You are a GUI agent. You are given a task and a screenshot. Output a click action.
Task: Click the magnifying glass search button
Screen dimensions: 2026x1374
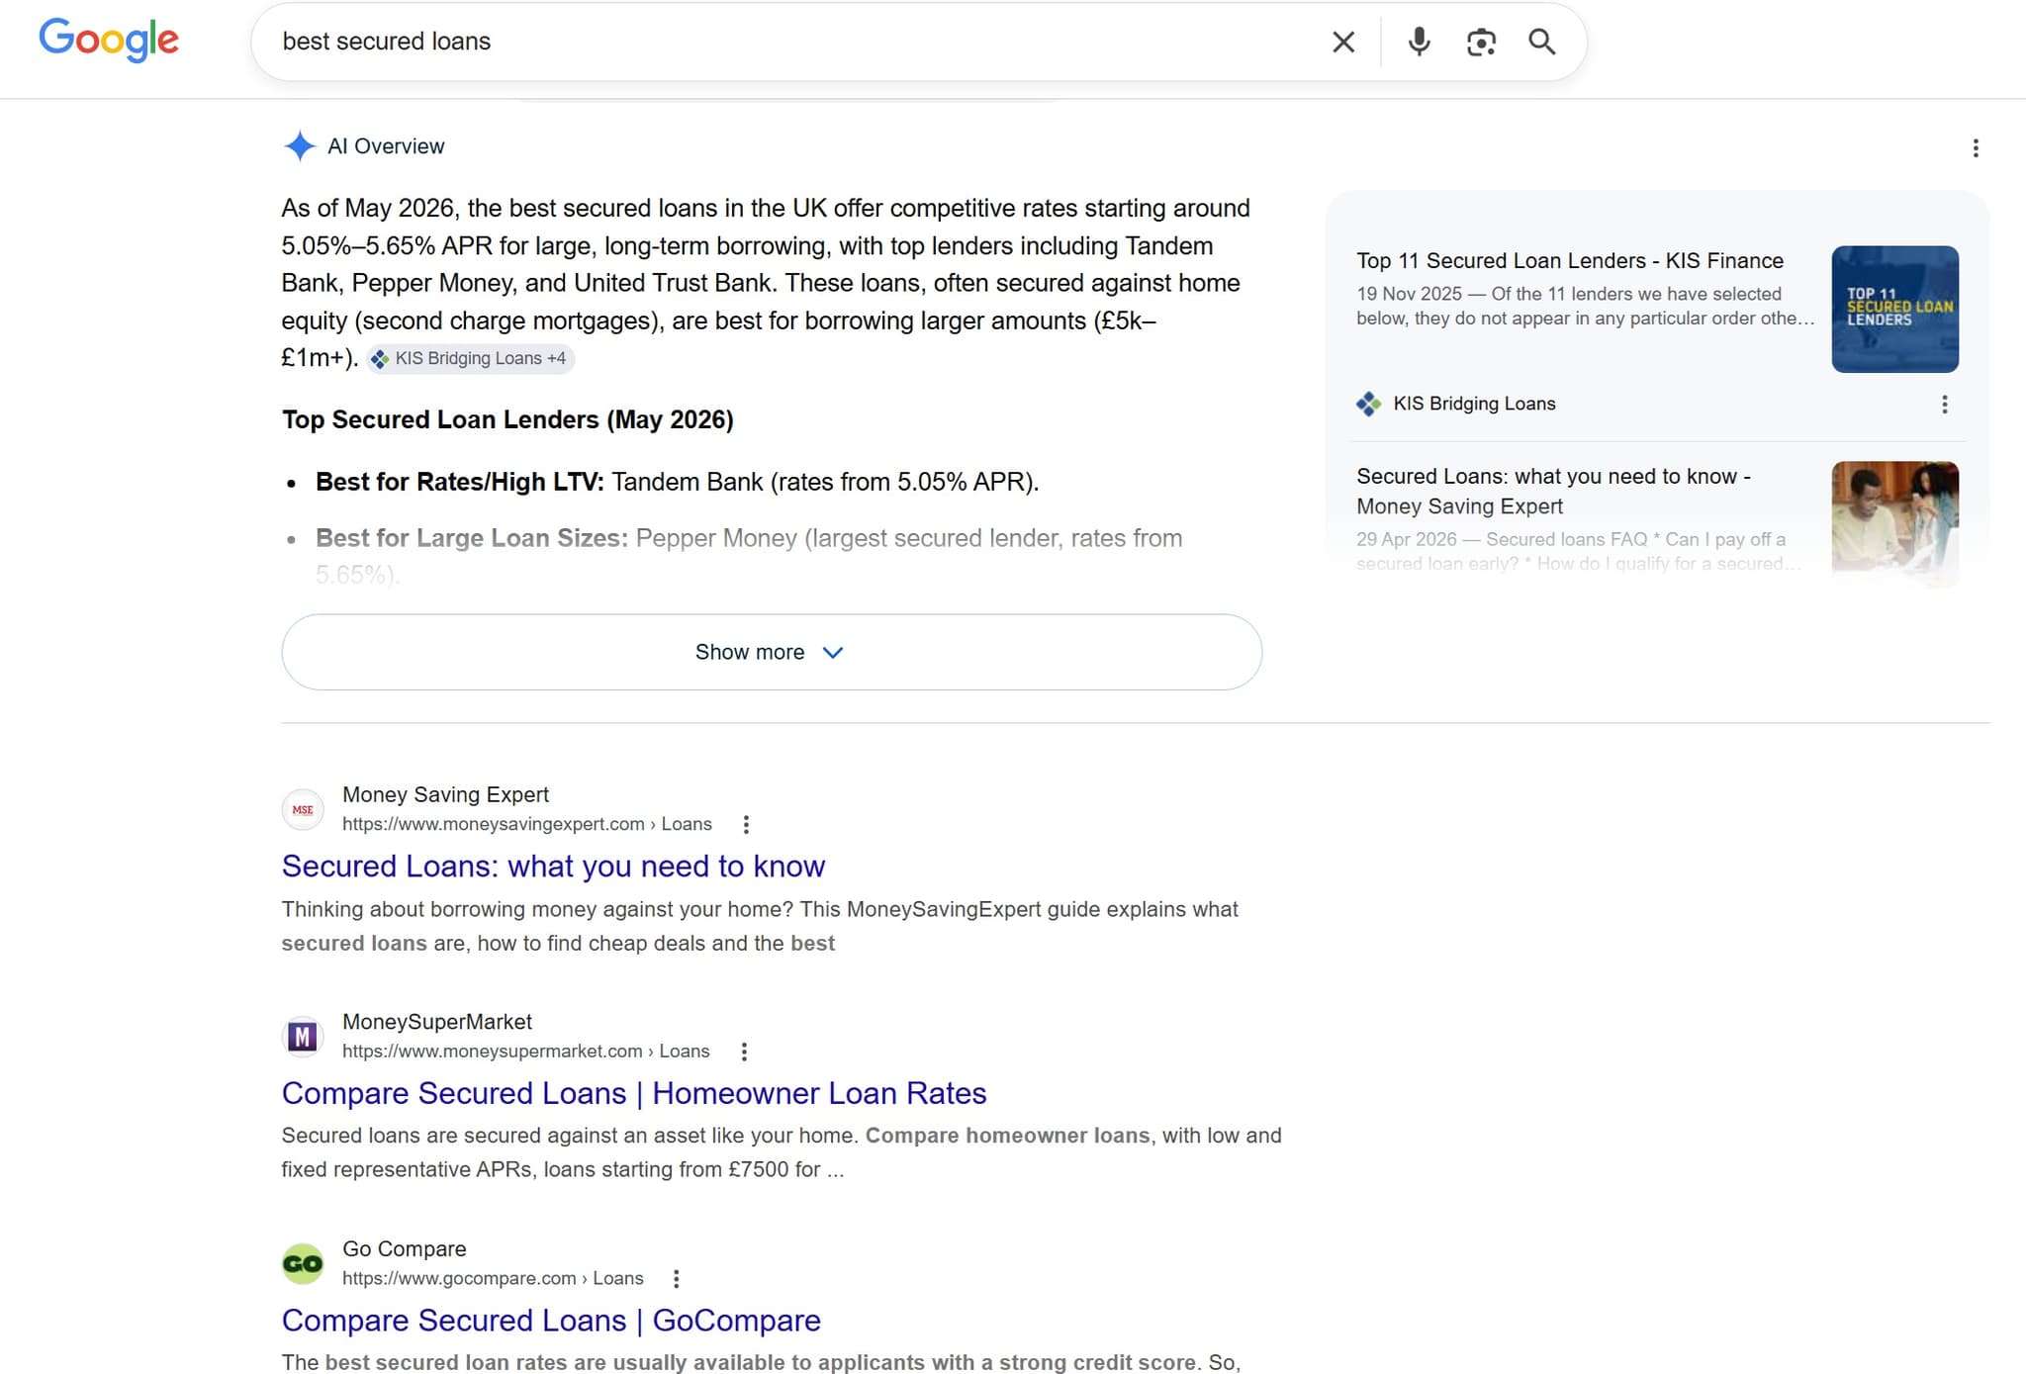coord(1541,42)
